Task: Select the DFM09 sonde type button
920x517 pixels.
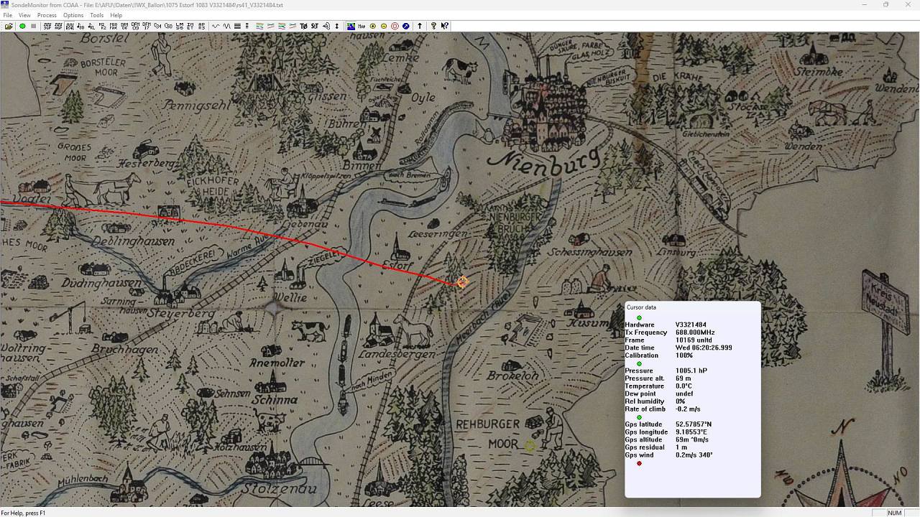Action: coord(135,26)
